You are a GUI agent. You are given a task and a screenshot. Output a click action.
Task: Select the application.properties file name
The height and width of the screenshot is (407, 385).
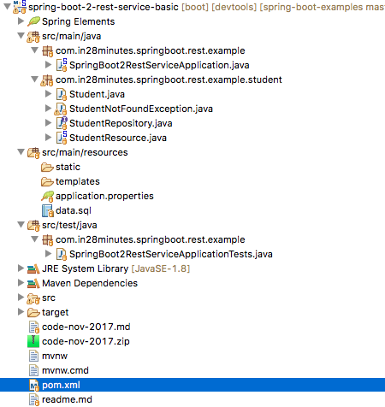[104, 197]
